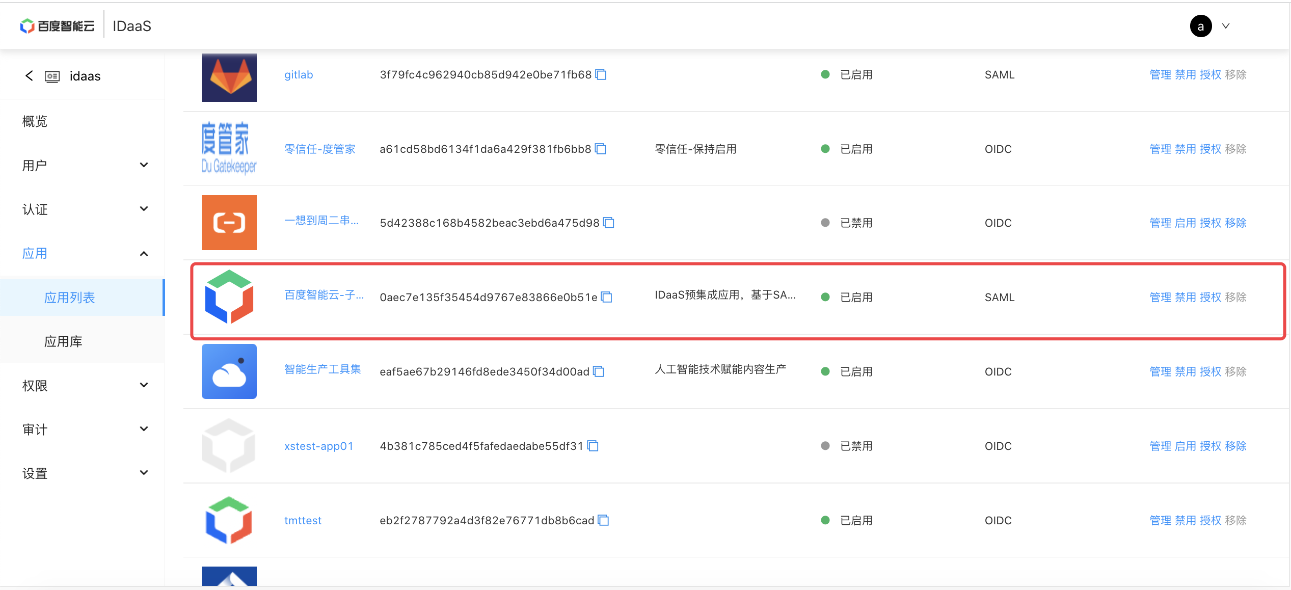Click 禁用 for the gitlab row
1291x590 pixels.
point(1186,75)
